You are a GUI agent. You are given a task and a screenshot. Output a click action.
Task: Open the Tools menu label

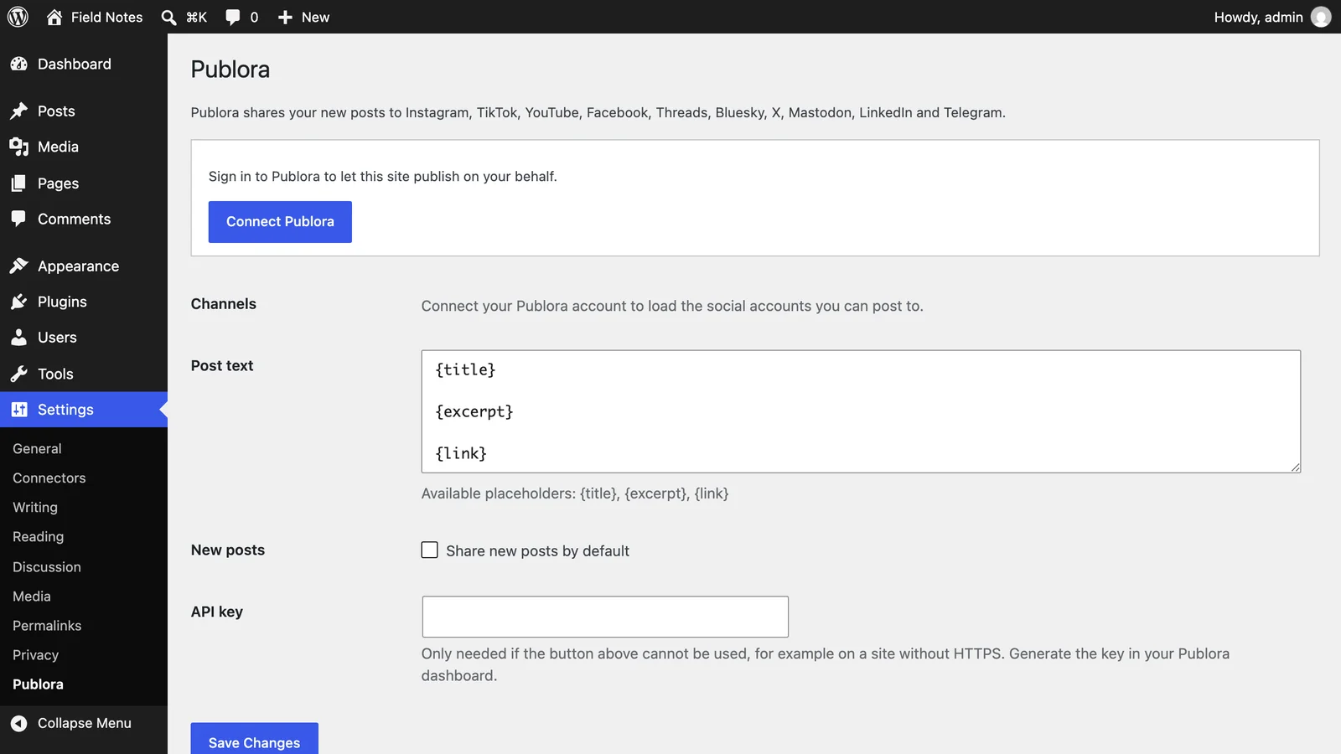tap(55, 374)
